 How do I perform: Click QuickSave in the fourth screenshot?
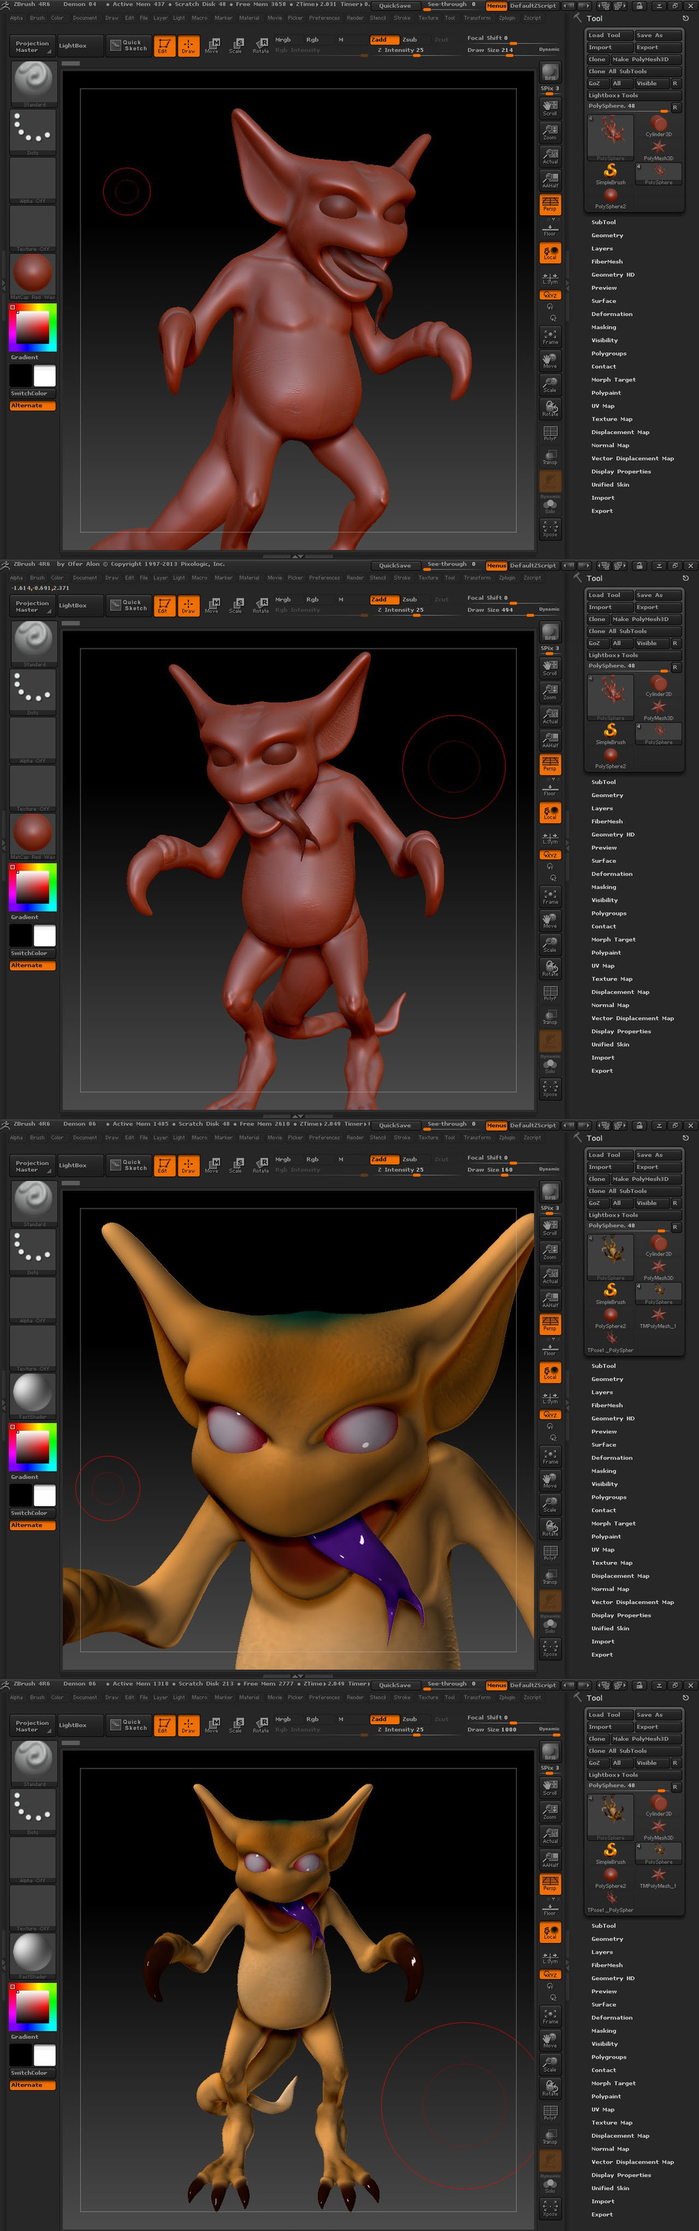tap(395, 1685)
